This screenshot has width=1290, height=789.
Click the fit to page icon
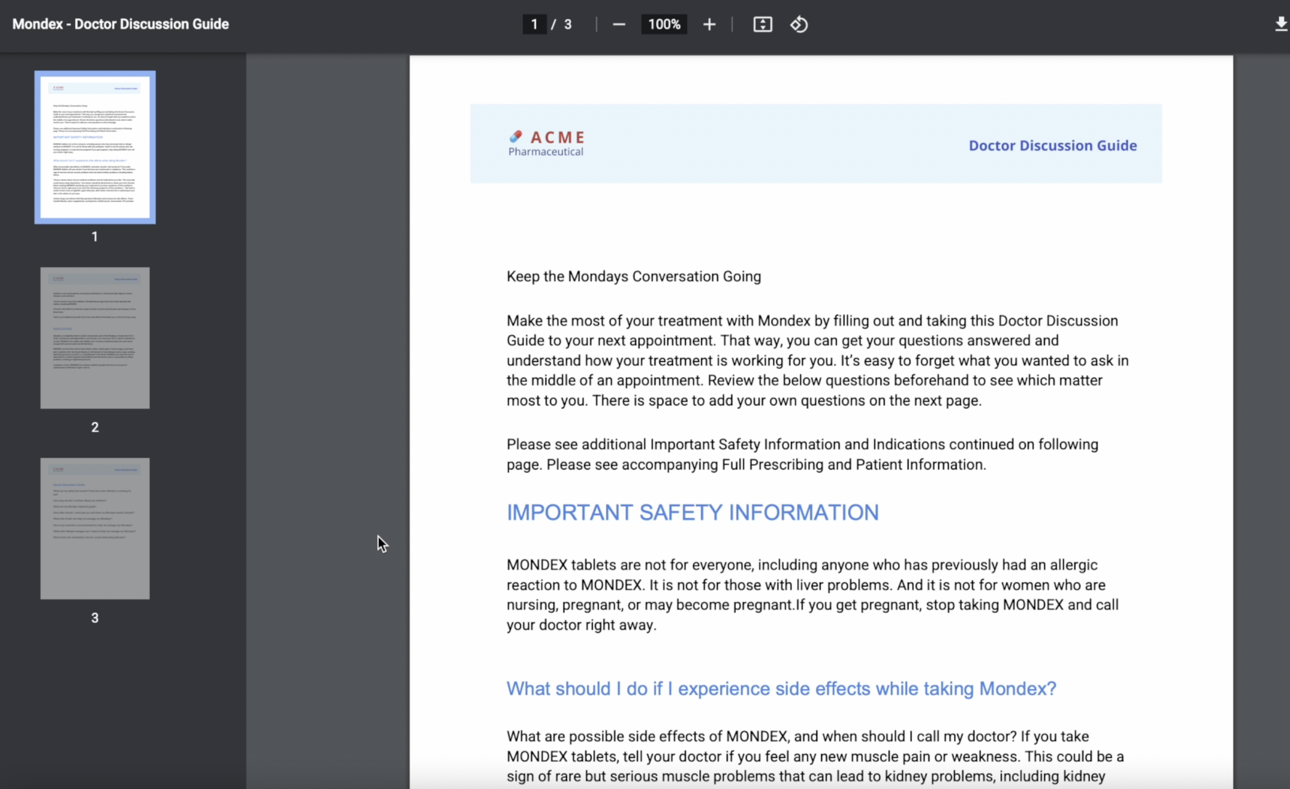762,25
